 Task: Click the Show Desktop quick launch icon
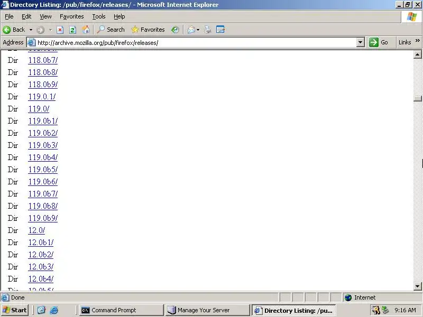pos(41,310)
